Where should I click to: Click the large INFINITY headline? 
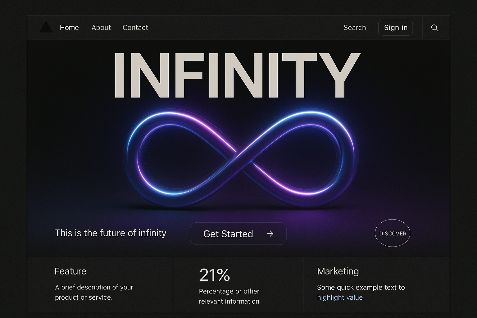(x=238, y=75)
